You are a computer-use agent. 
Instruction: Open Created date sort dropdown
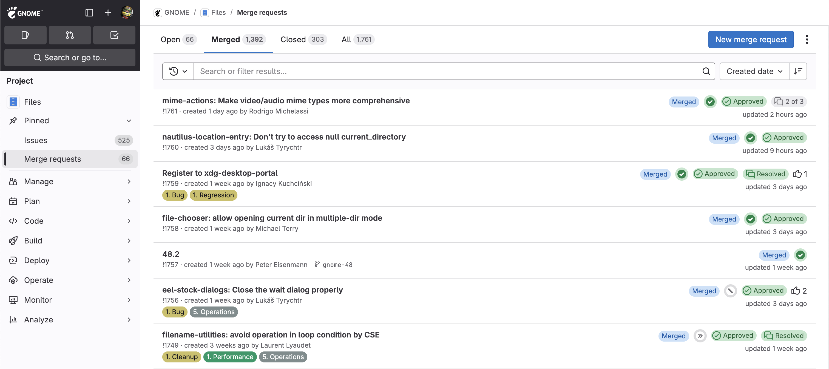pyautogui.click(x=754, y=71)
